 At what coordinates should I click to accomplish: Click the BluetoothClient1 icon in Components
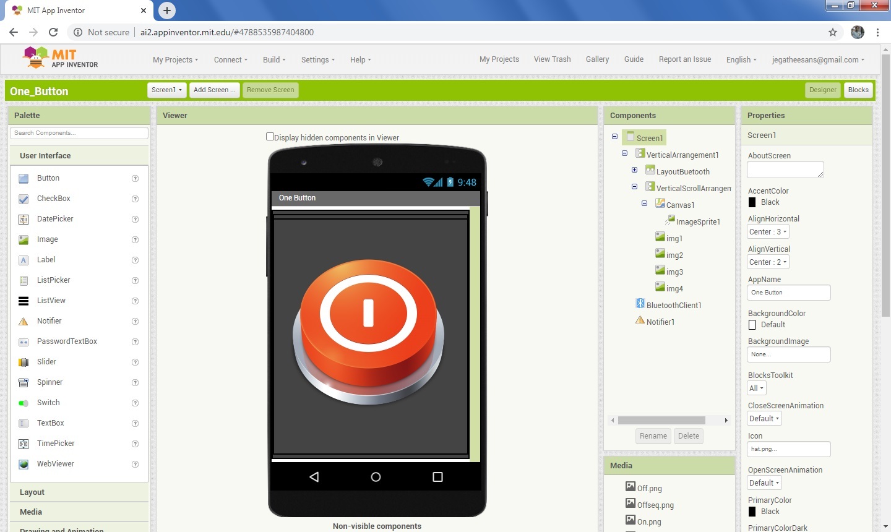tap(640, 304)
